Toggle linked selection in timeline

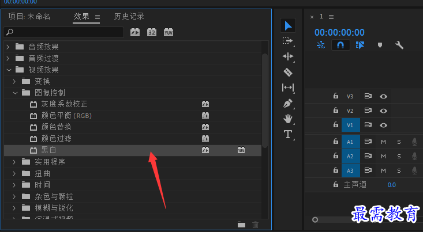point(360,45)
